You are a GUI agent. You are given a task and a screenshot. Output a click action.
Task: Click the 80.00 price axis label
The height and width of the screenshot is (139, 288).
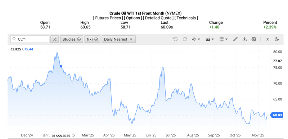(277, 52)
